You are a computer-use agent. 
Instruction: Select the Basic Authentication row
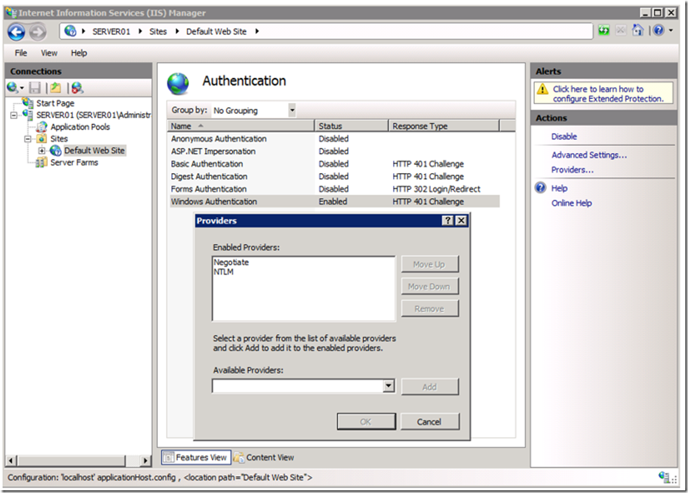click(333, 164)
